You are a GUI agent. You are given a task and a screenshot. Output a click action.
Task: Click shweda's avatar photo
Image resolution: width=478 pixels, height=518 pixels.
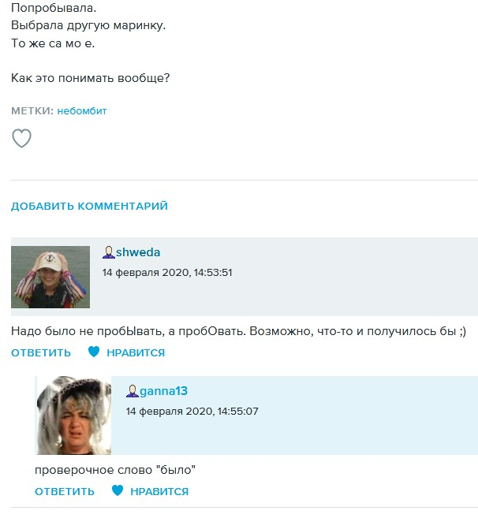pyautogui.click(x=50, y=277)
